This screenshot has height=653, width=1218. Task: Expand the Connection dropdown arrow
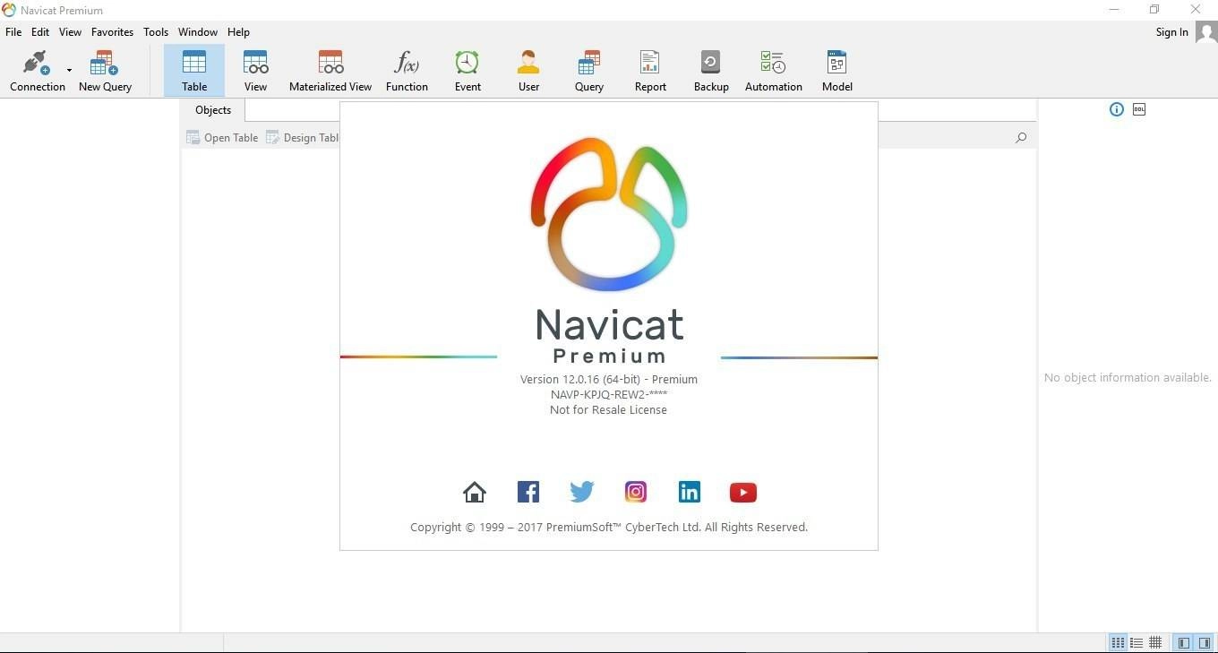(x=69, y=71)
